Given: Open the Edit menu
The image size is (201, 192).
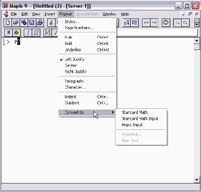Looking at the screenshot, I should coord(25,14).
